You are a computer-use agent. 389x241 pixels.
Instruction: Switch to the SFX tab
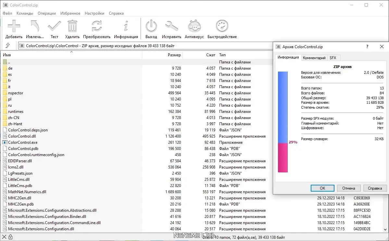click(333, 58)
